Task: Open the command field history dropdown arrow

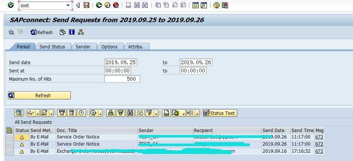Action: coord(68,5)
